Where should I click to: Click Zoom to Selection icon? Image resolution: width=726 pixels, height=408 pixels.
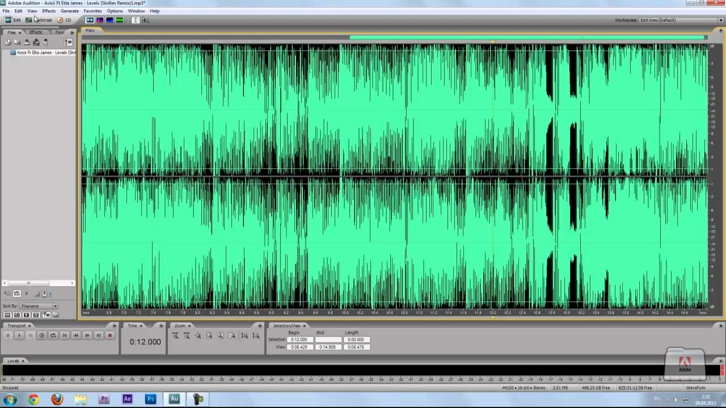(209, 335)
